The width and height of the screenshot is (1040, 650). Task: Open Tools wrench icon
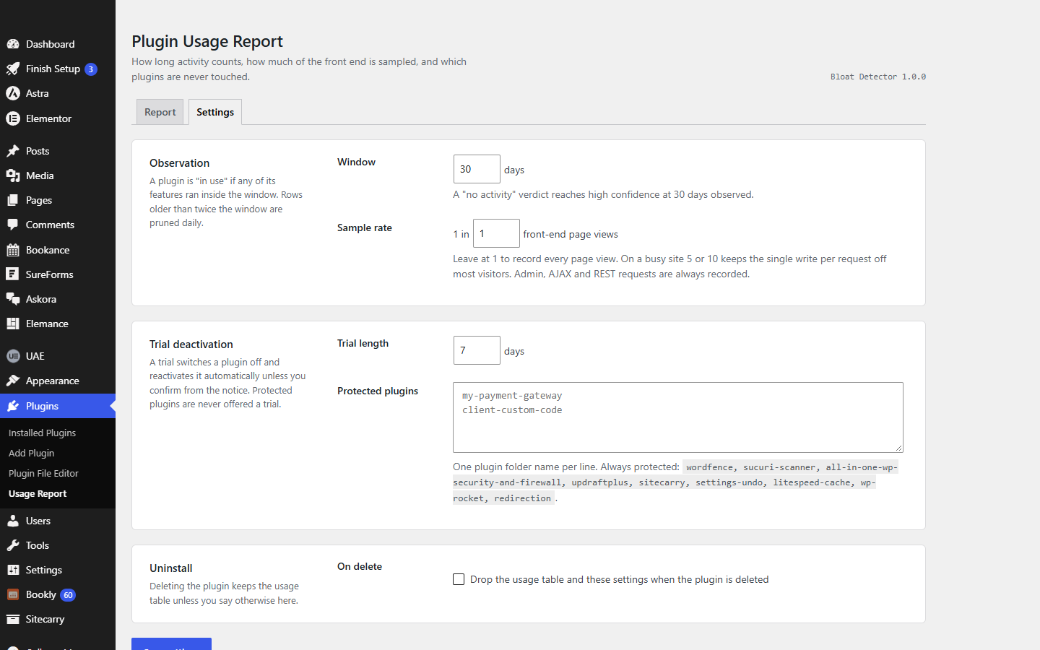13,545
